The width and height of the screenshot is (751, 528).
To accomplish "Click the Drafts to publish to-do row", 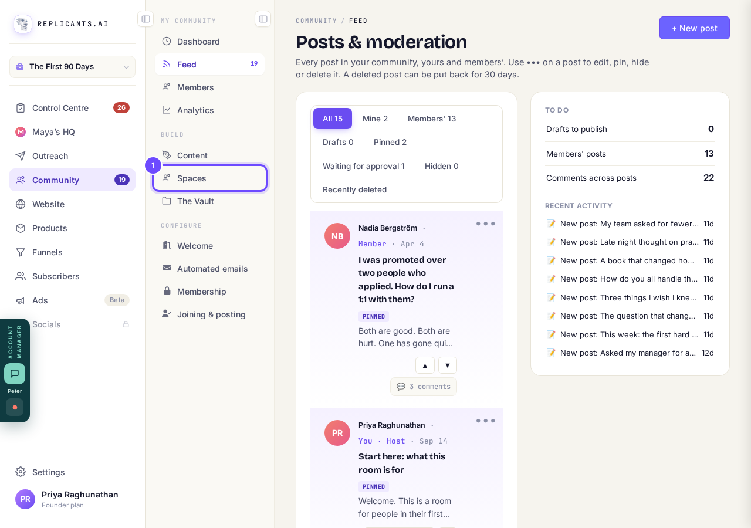I will click(630, 129).
